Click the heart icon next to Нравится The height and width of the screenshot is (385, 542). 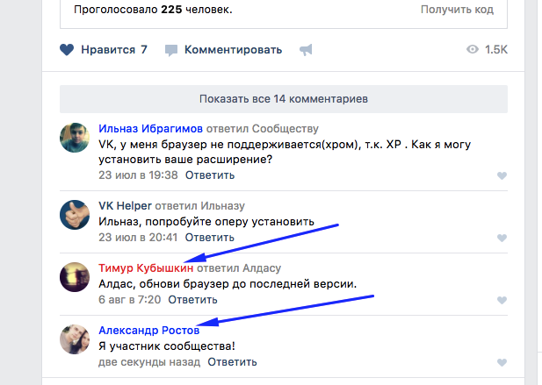click(x=67, y=50)
